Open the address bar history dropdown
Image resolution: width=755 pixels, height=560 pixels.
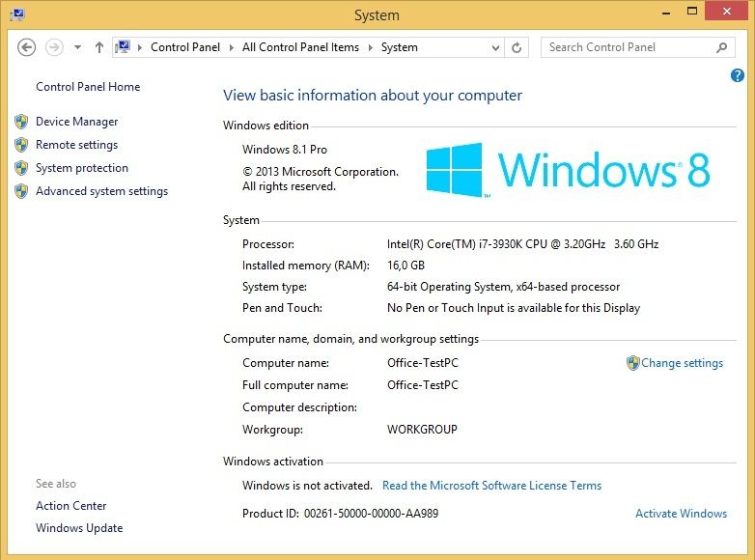pos(495,47)
